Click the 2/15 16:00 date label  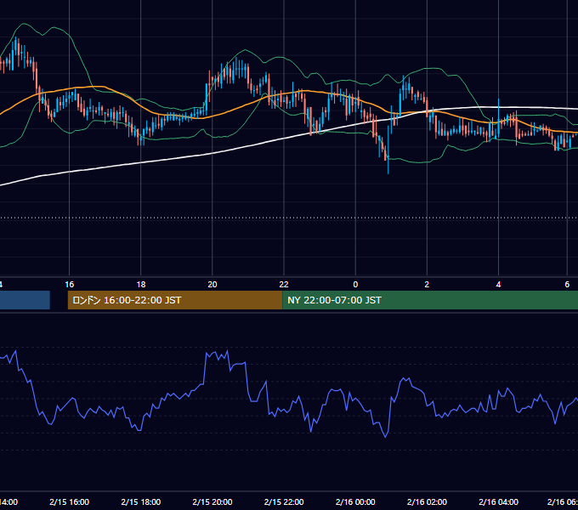(x=70, y=501)
